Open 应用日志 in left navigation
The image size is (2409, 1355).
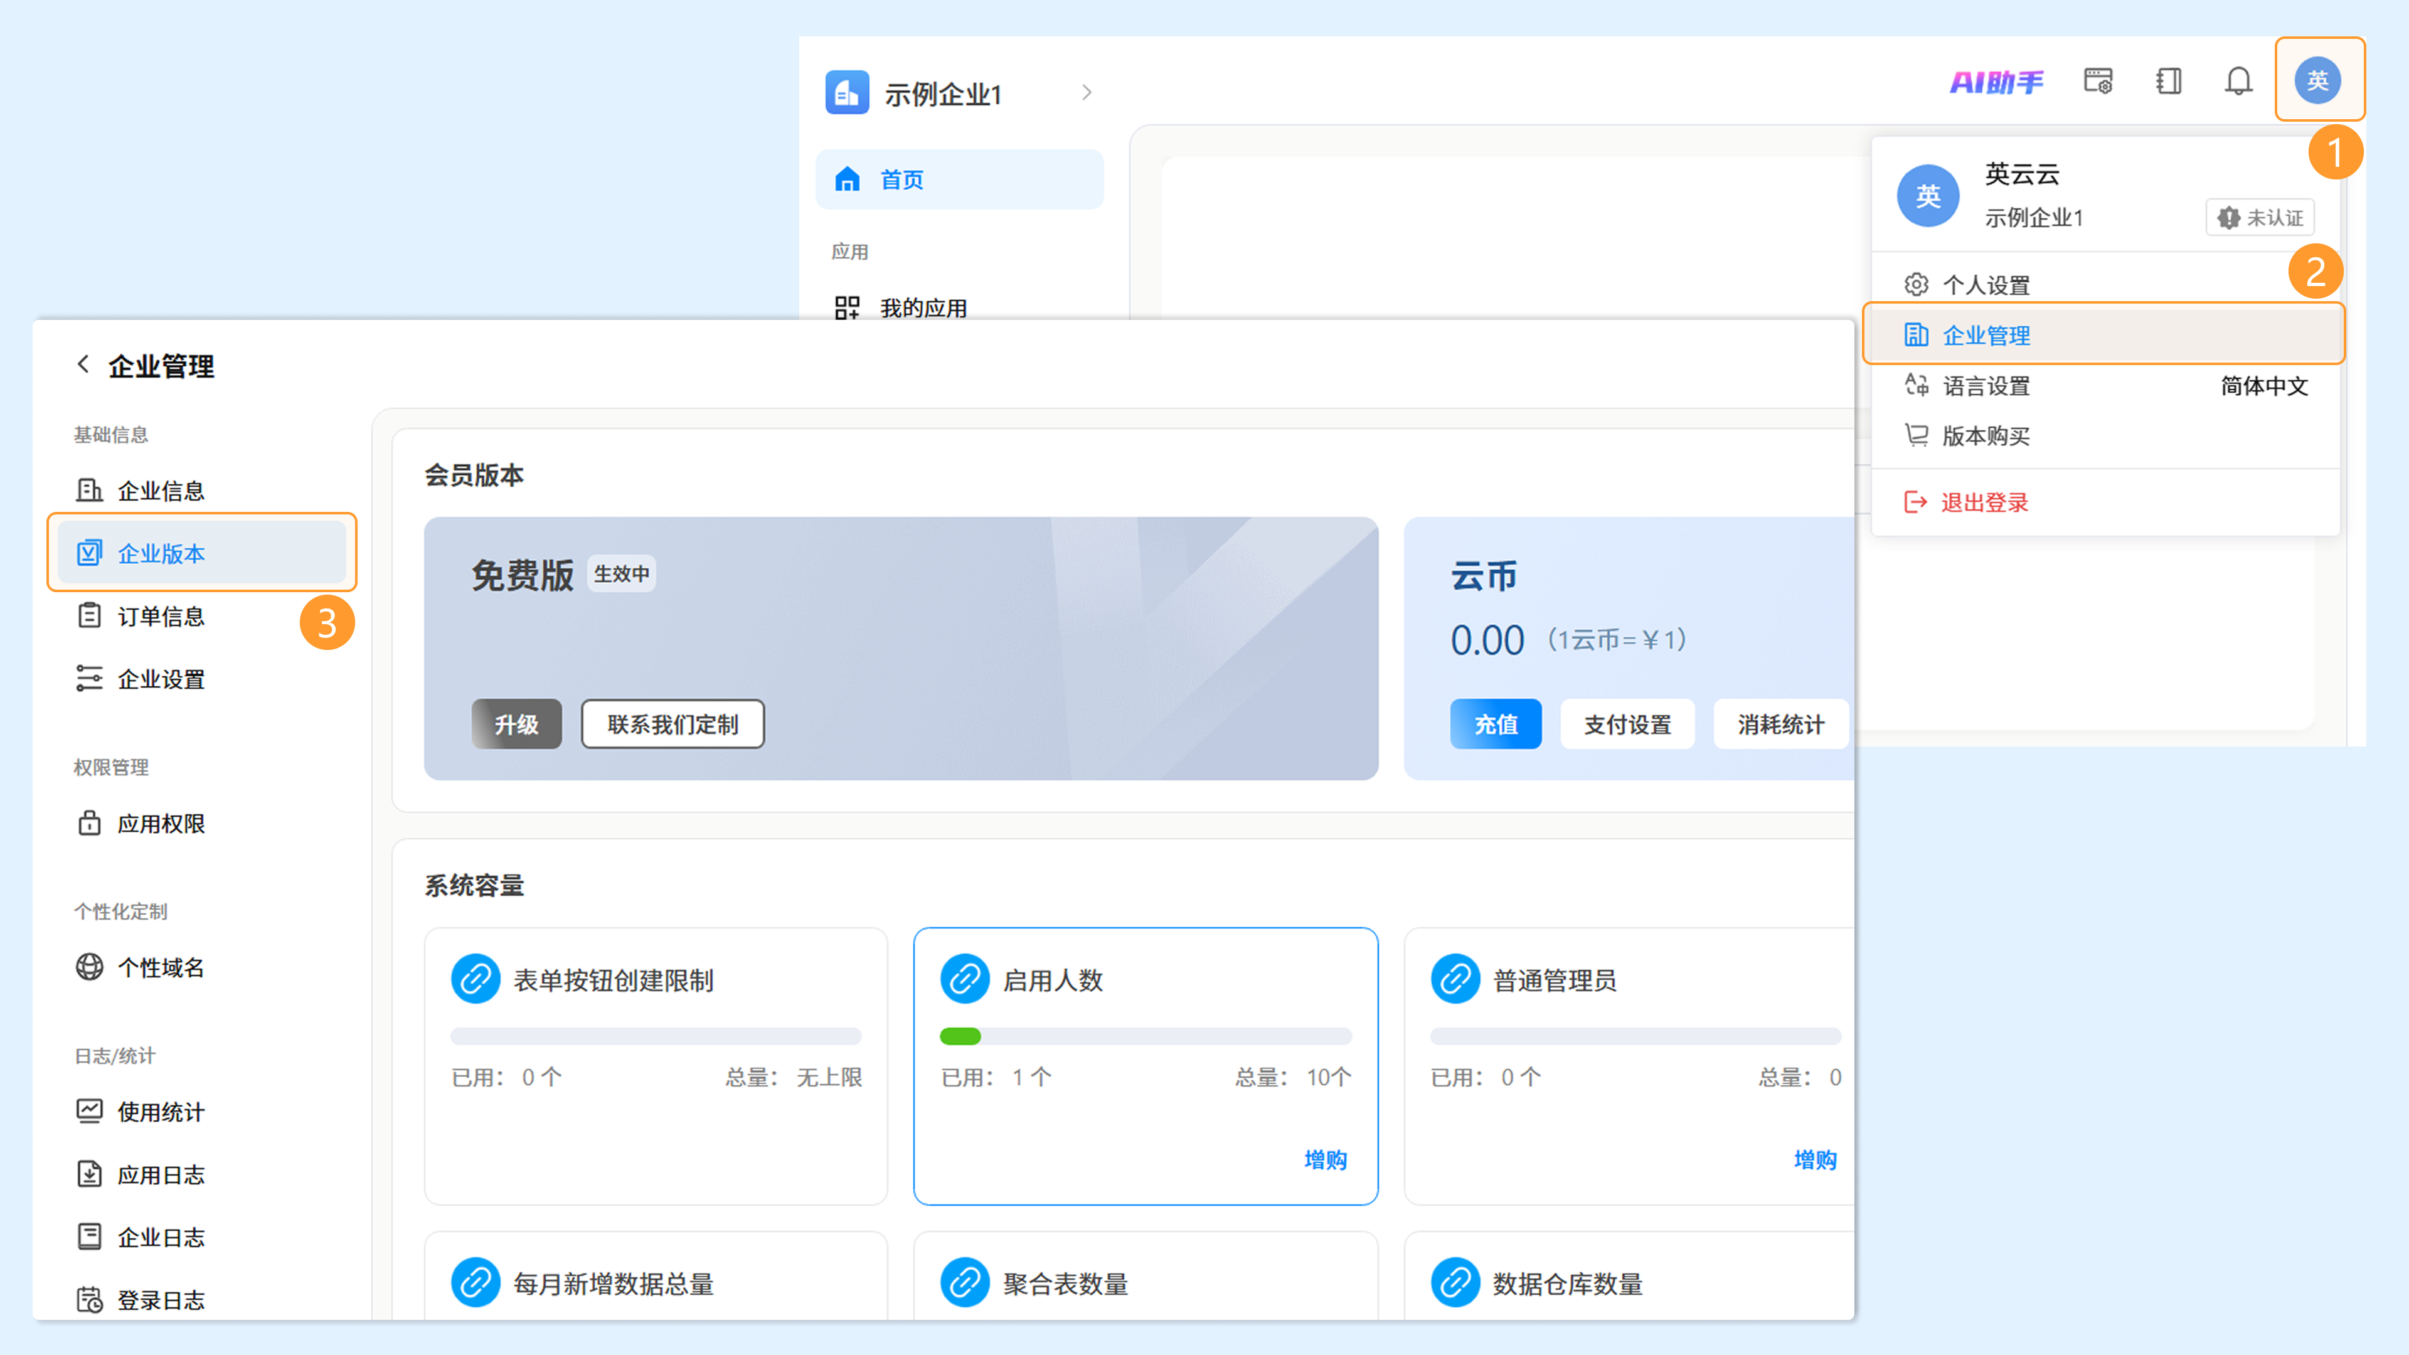point(201,1174)
